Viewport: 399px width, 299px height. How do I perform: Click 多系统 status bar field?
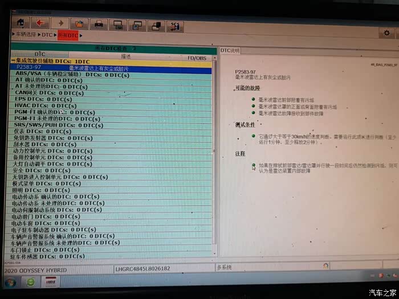point(224,268)
